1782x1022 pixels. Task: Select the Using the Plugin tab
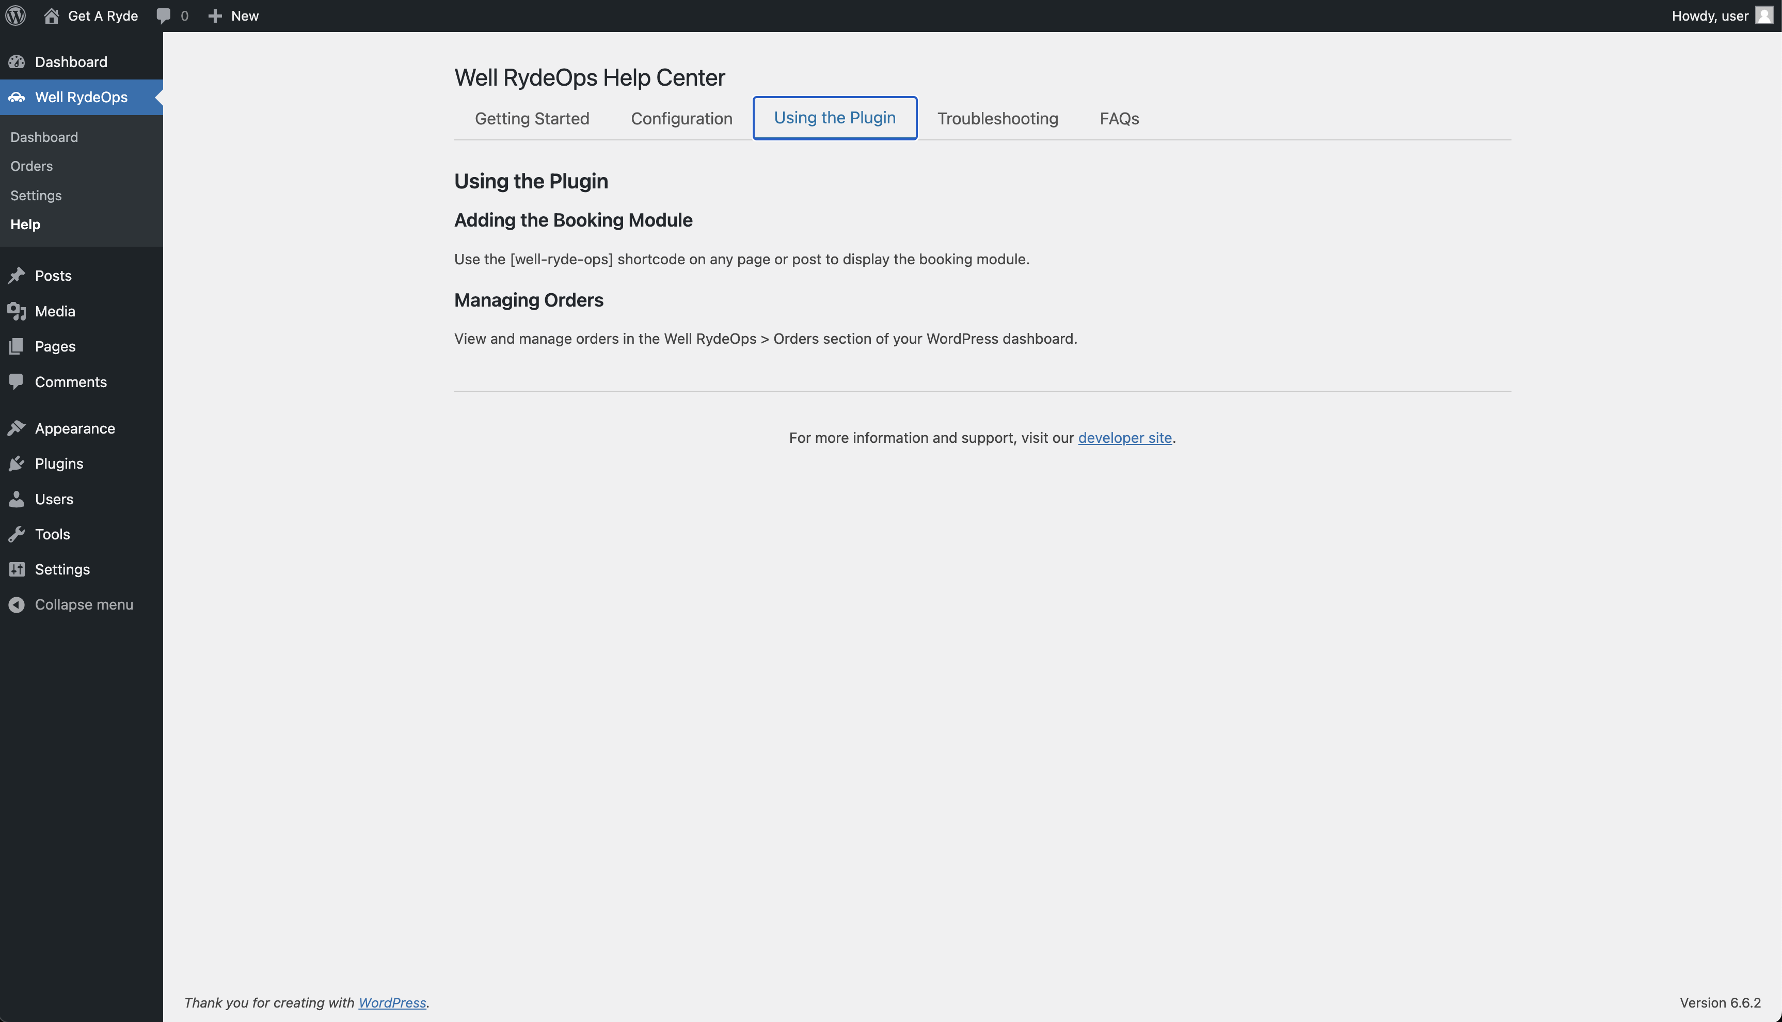point(835,118)
